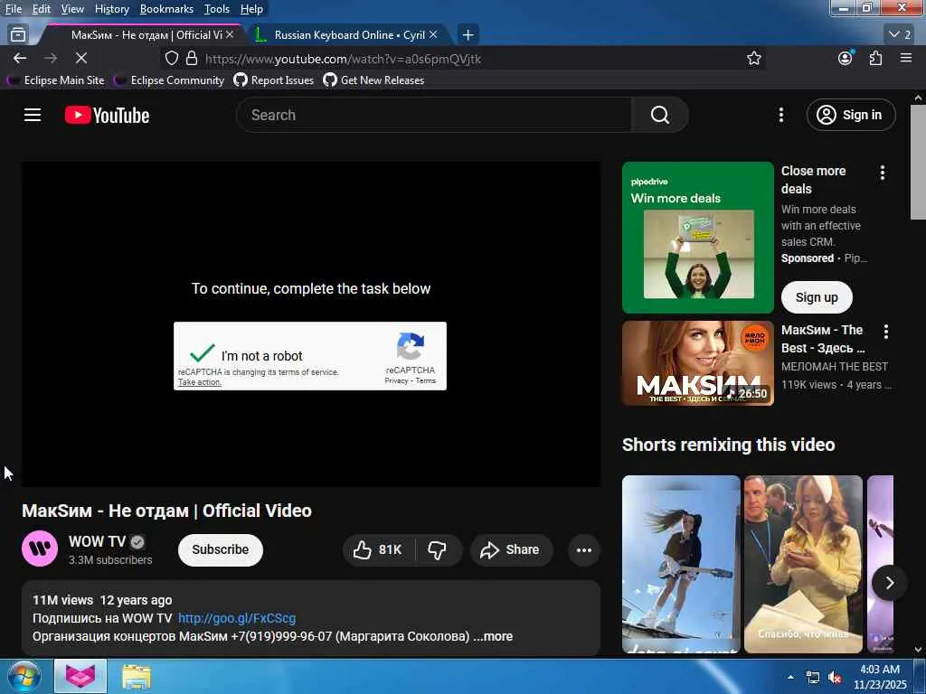
Task: Open the Firefox account icon
Action: tap(846, 58)
